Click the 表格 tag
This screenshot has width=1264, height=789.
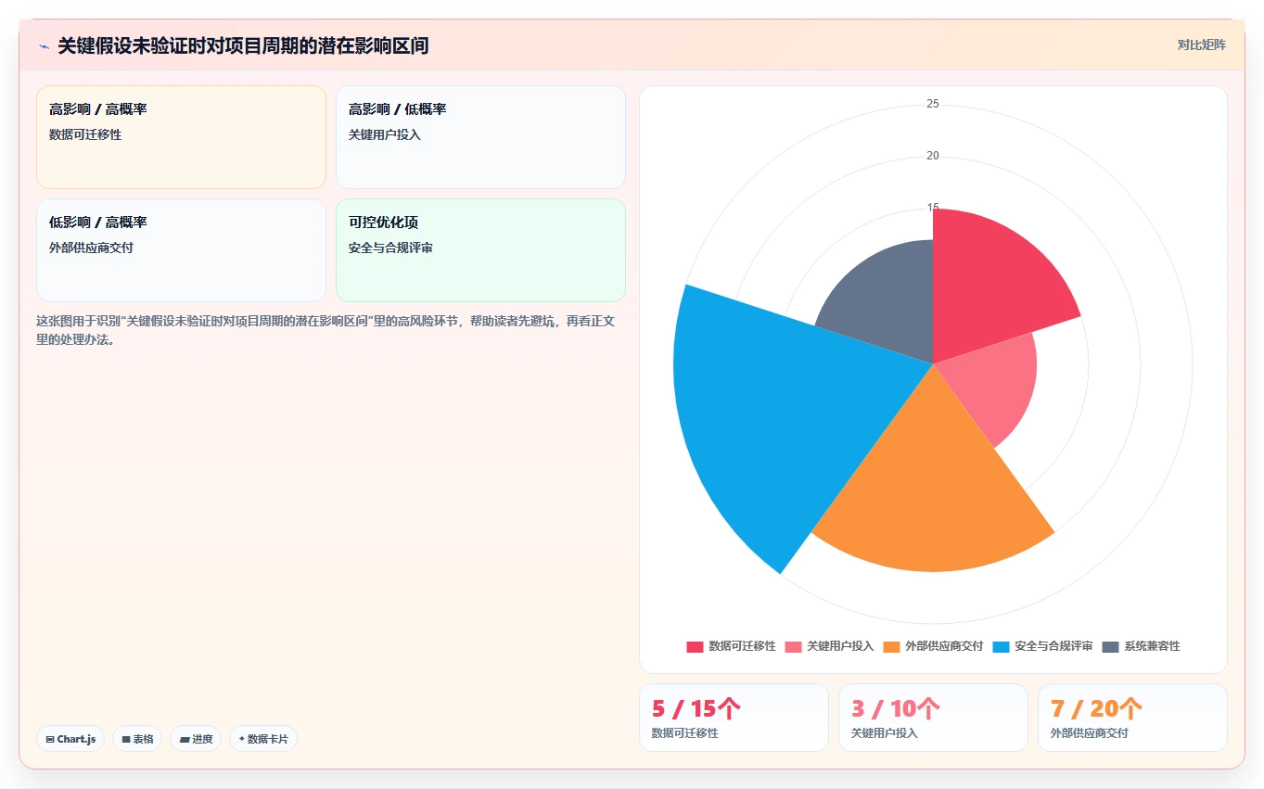tap(137, 739)
